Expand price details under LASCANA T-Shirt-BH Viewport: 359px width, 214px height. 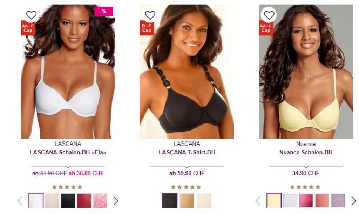pyautogui.click(x=187, y=167)
